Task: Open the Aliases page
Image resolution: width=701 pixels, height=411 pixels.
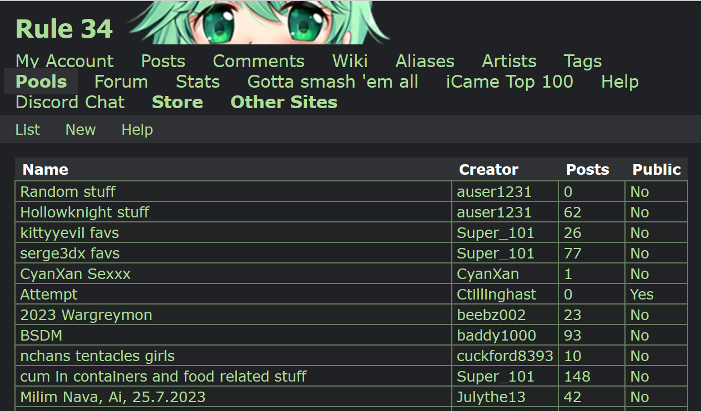Action: pyautogui.click(x=425, y=61)
